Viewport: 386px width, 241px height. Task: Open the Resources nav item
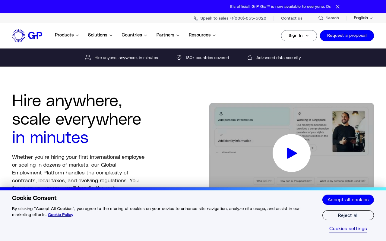click(x=200, y=35)
